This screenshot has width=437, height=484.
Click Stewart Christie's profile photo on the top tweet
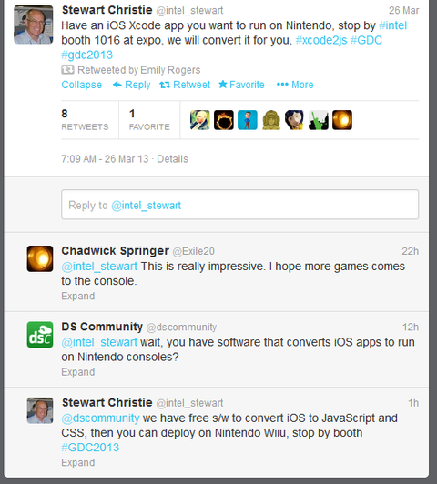pos(34,25)
